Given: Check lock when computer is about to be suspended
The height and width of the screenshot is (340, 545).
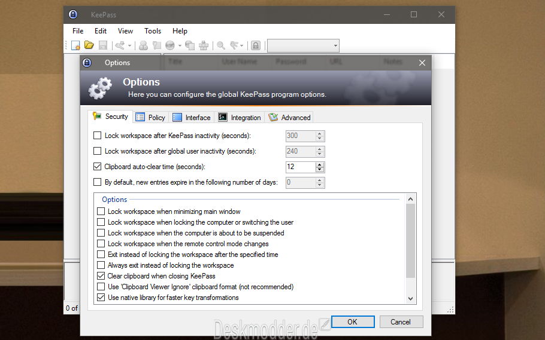Looking at the screenshot, I should [101, 233].
